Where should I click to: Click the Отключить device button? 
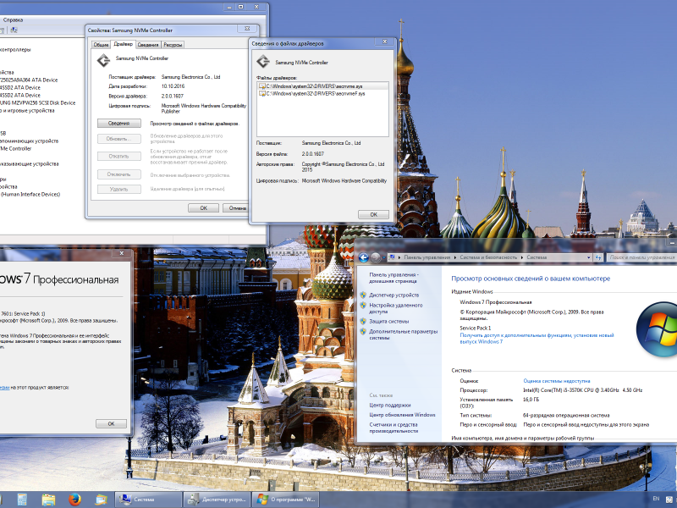pos(118,174)
